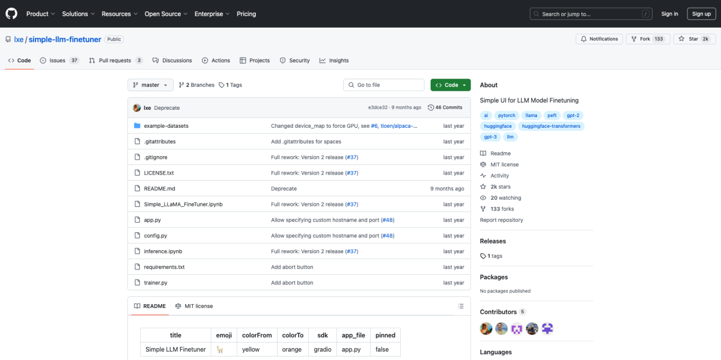Screen dimensions: 721x360
Task: Open the trainer.py file
Action: (x=156, y=283)
